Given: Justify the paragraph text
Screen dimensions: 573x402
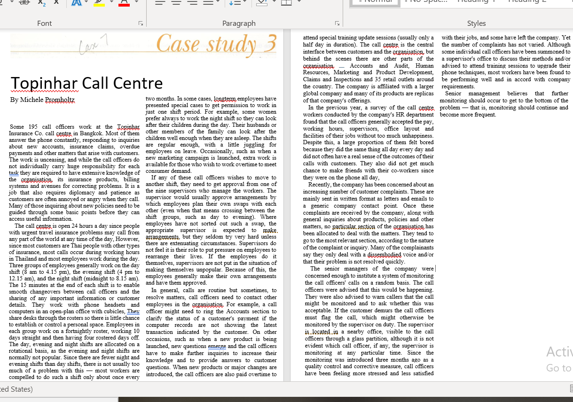Looking at the screenshot, I should [207, 2].
